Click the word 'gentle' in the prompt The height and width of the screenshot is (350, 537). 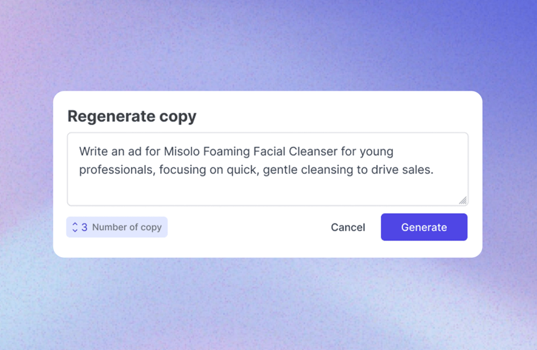pyautogui.click(x=282, y=170)
